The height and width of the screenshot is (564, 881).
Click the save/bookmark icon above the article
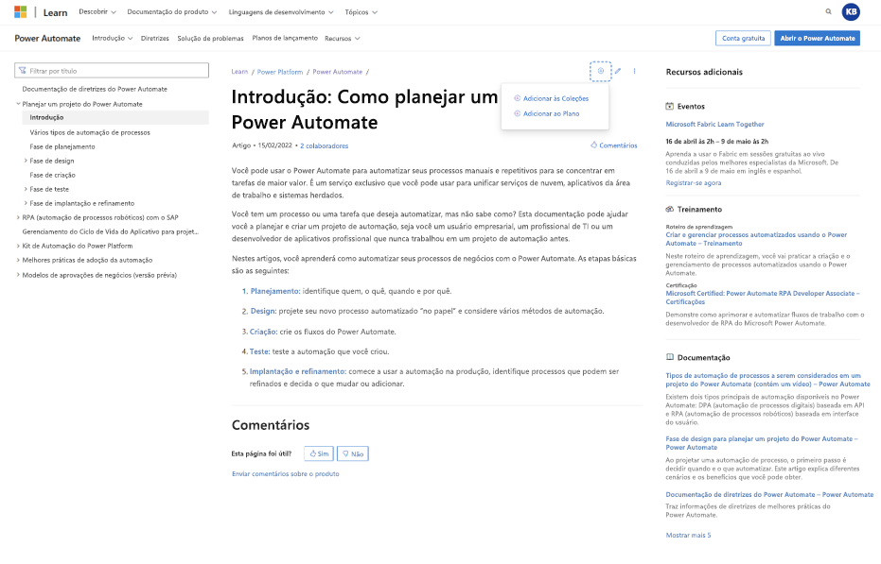point(599,71)
